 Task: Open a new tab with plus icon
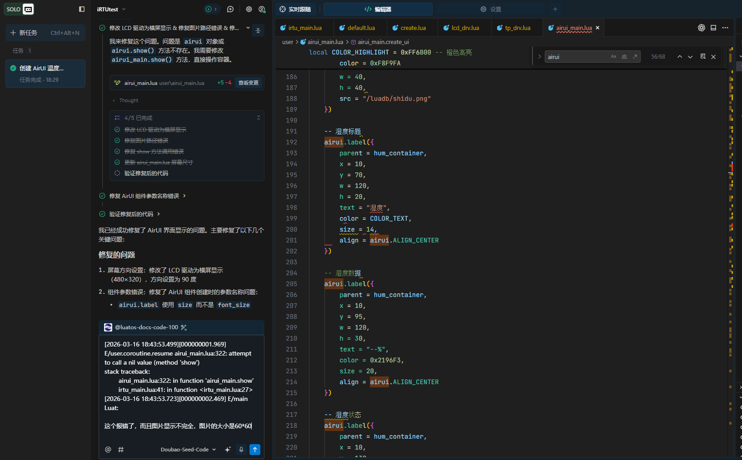555,9
